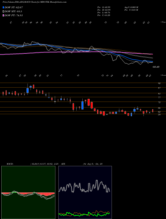Click the 'Pre L: 60.76' value

[x=104, y=13]
